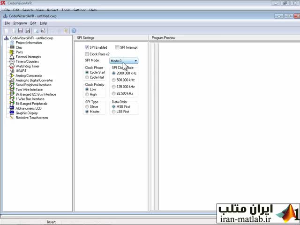
Task: Choose Slave as SPI Type
Action: pos(87,106)
